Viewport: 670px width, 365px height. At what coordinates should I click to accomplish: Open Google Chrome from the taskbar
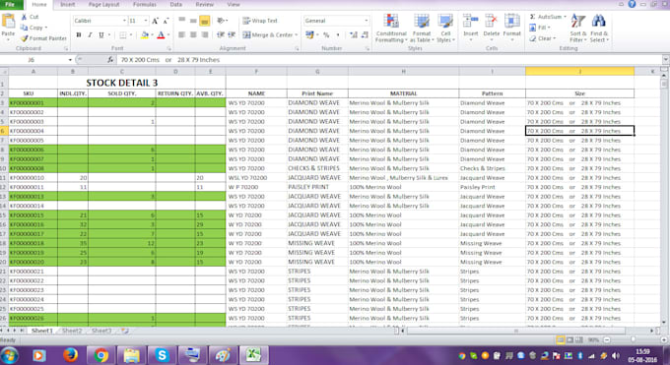click(100, 355)
